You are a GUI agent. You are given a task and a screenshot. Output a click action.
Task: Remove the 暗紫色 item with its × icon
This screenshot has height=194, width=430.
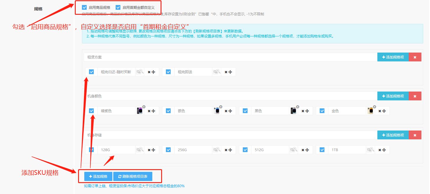(x=149, y=111)
